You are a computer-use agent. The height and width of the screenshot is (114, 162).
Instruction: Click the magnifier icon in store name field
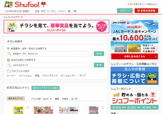pyautogui.click(x=9, y=65)
